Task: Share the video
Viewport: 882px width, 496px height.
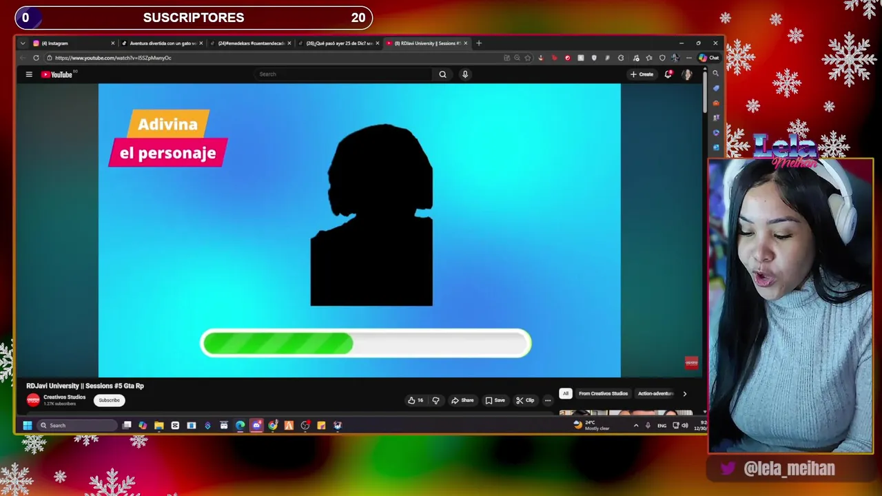Action: point(462,400)
